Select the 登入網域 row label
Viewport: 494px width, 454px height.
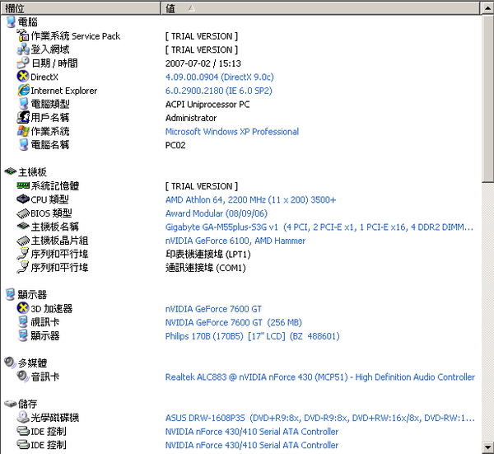(x=50, y=49)
